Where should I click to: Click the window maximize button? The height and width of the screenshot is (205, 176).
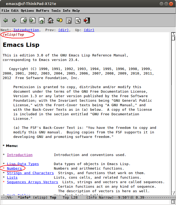(166, 4)
